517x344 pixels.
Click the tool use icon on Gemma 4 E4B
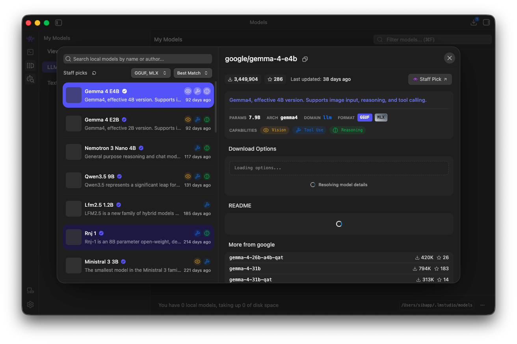(197, 91)
